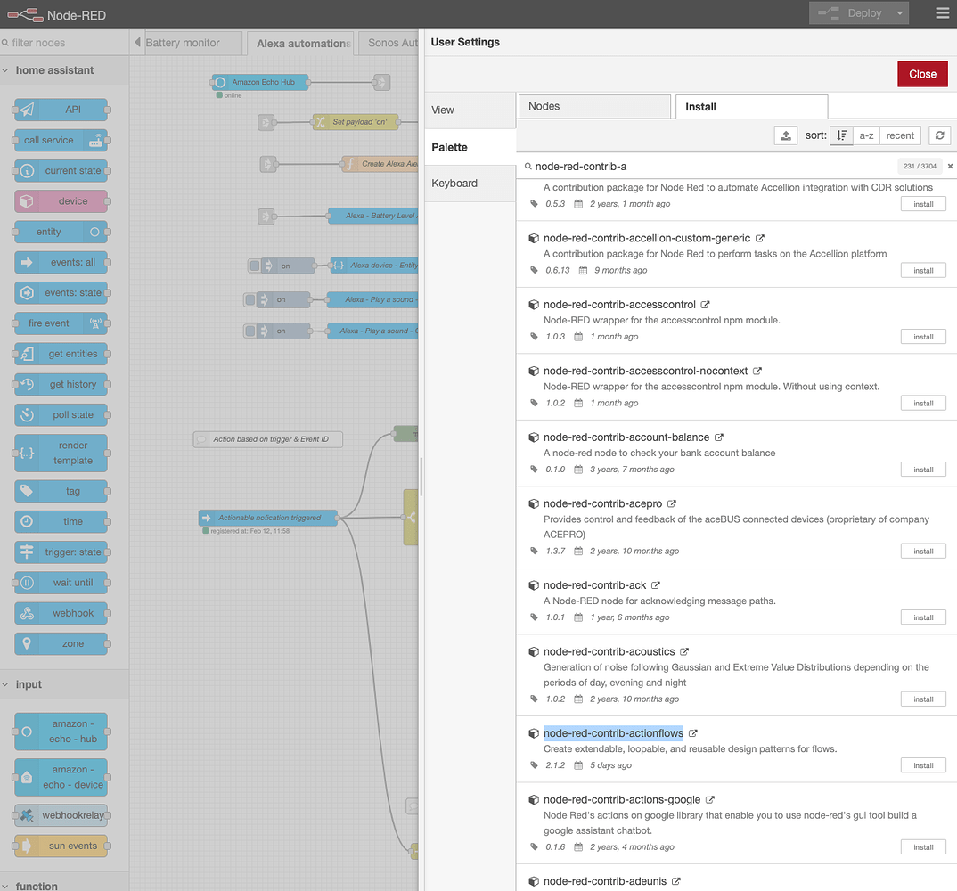Screen dimensions: 957x891
Task: Switch to the Nodes tab
Action: click(593, 106)
